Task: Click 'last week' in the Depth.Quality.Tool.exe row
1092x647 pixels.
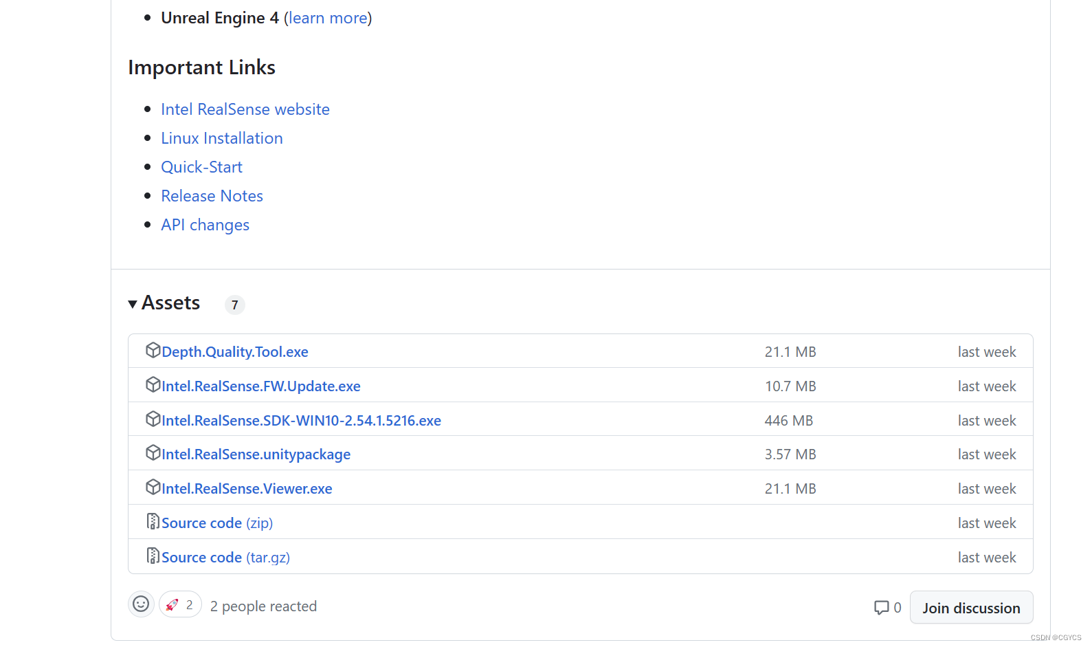Action: [x=987, y=352]
